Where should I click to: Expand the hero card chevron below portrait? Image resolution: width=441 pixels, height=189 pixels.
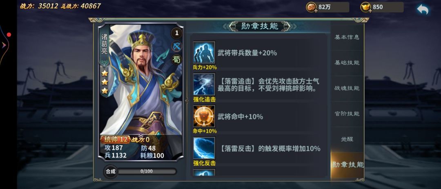pyautogui.click(x=140, y=136)
